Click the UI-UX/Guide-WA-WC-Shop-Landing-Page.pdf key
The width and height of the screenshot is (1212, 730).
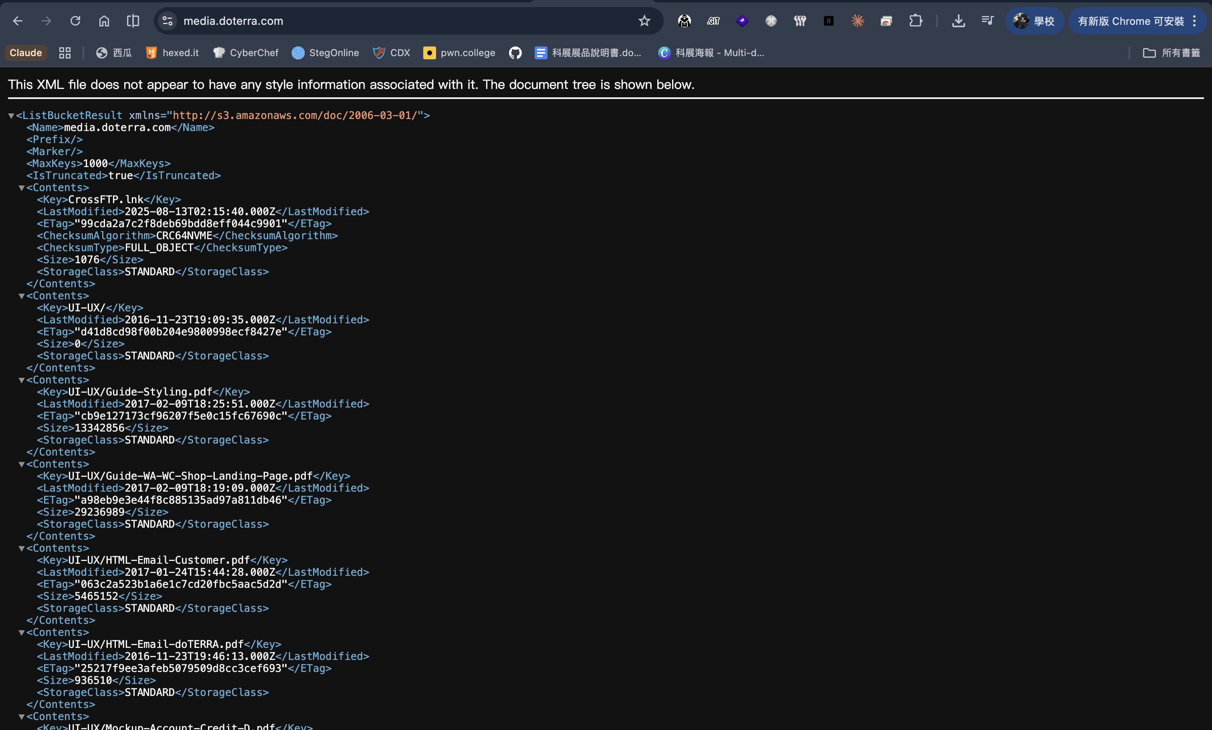pyautogui.click(x=190, y=476)
